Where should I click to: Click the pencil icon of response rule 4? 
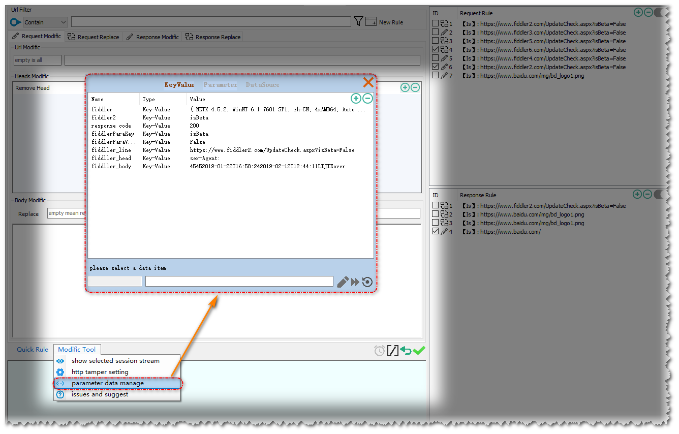[x=444, y=231]
